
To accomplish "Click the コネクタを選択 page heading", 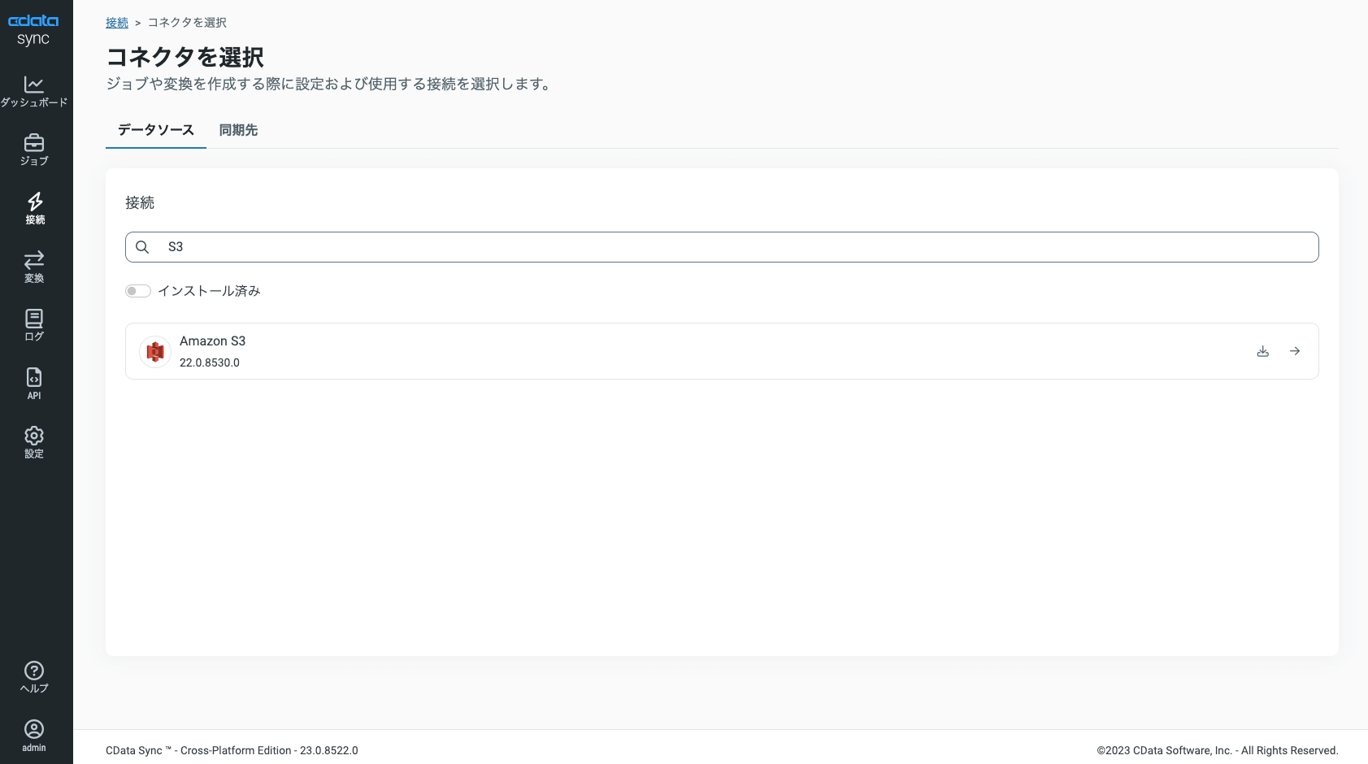I will [185, 57].
